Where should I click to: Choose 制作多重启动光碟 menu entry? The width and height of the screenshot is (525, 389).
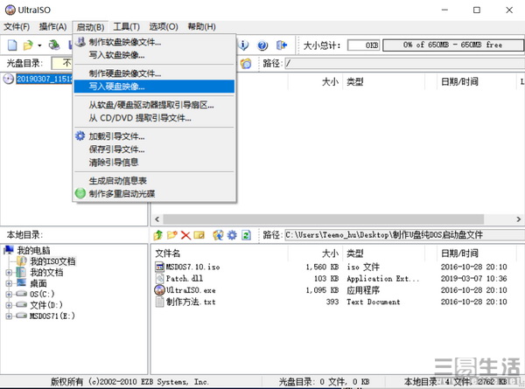click(154, 194)
